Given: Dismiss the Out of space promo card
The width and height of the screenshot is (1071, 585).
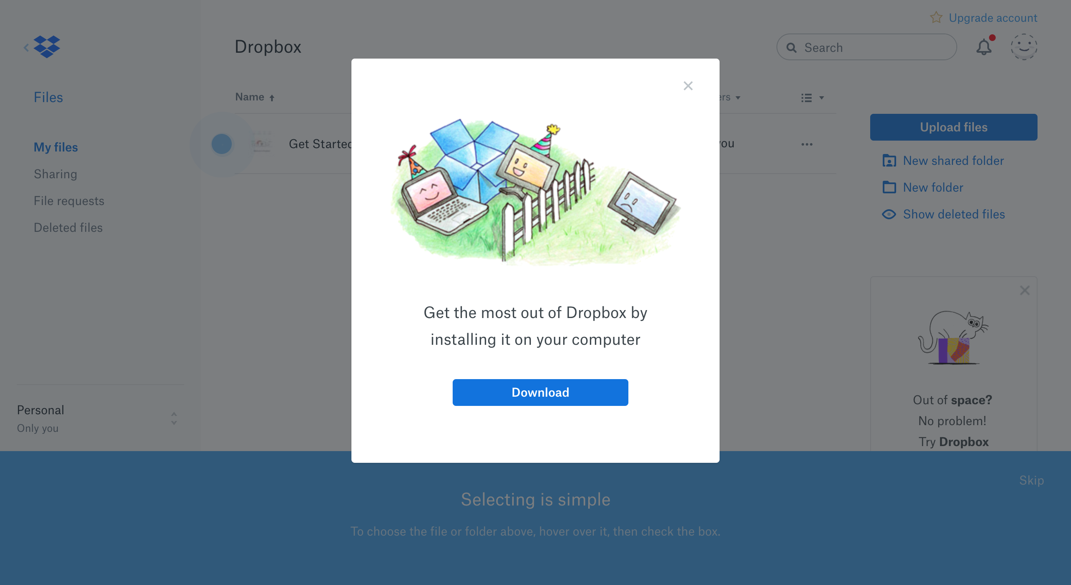Looking at the screenshot, I should click(x=1025, y=290).
